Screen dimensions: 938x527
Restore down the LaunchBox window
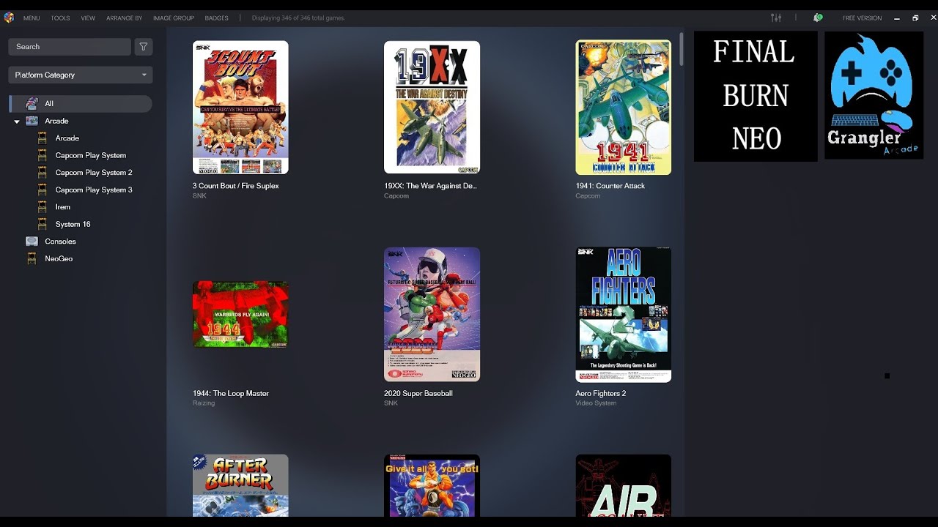915,18
